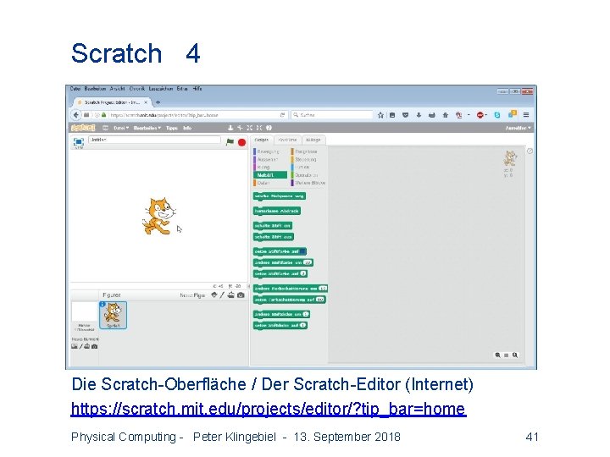Click the Scratch logo in the editor bar
The image size is (610, 457).
83,128
